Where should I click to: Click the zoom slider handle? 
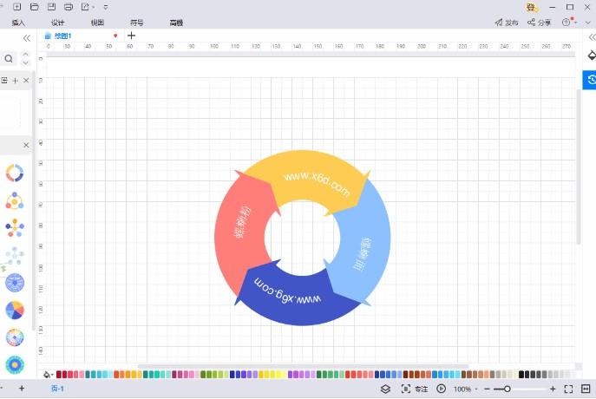pyautogui.click(x=508, y=389)
